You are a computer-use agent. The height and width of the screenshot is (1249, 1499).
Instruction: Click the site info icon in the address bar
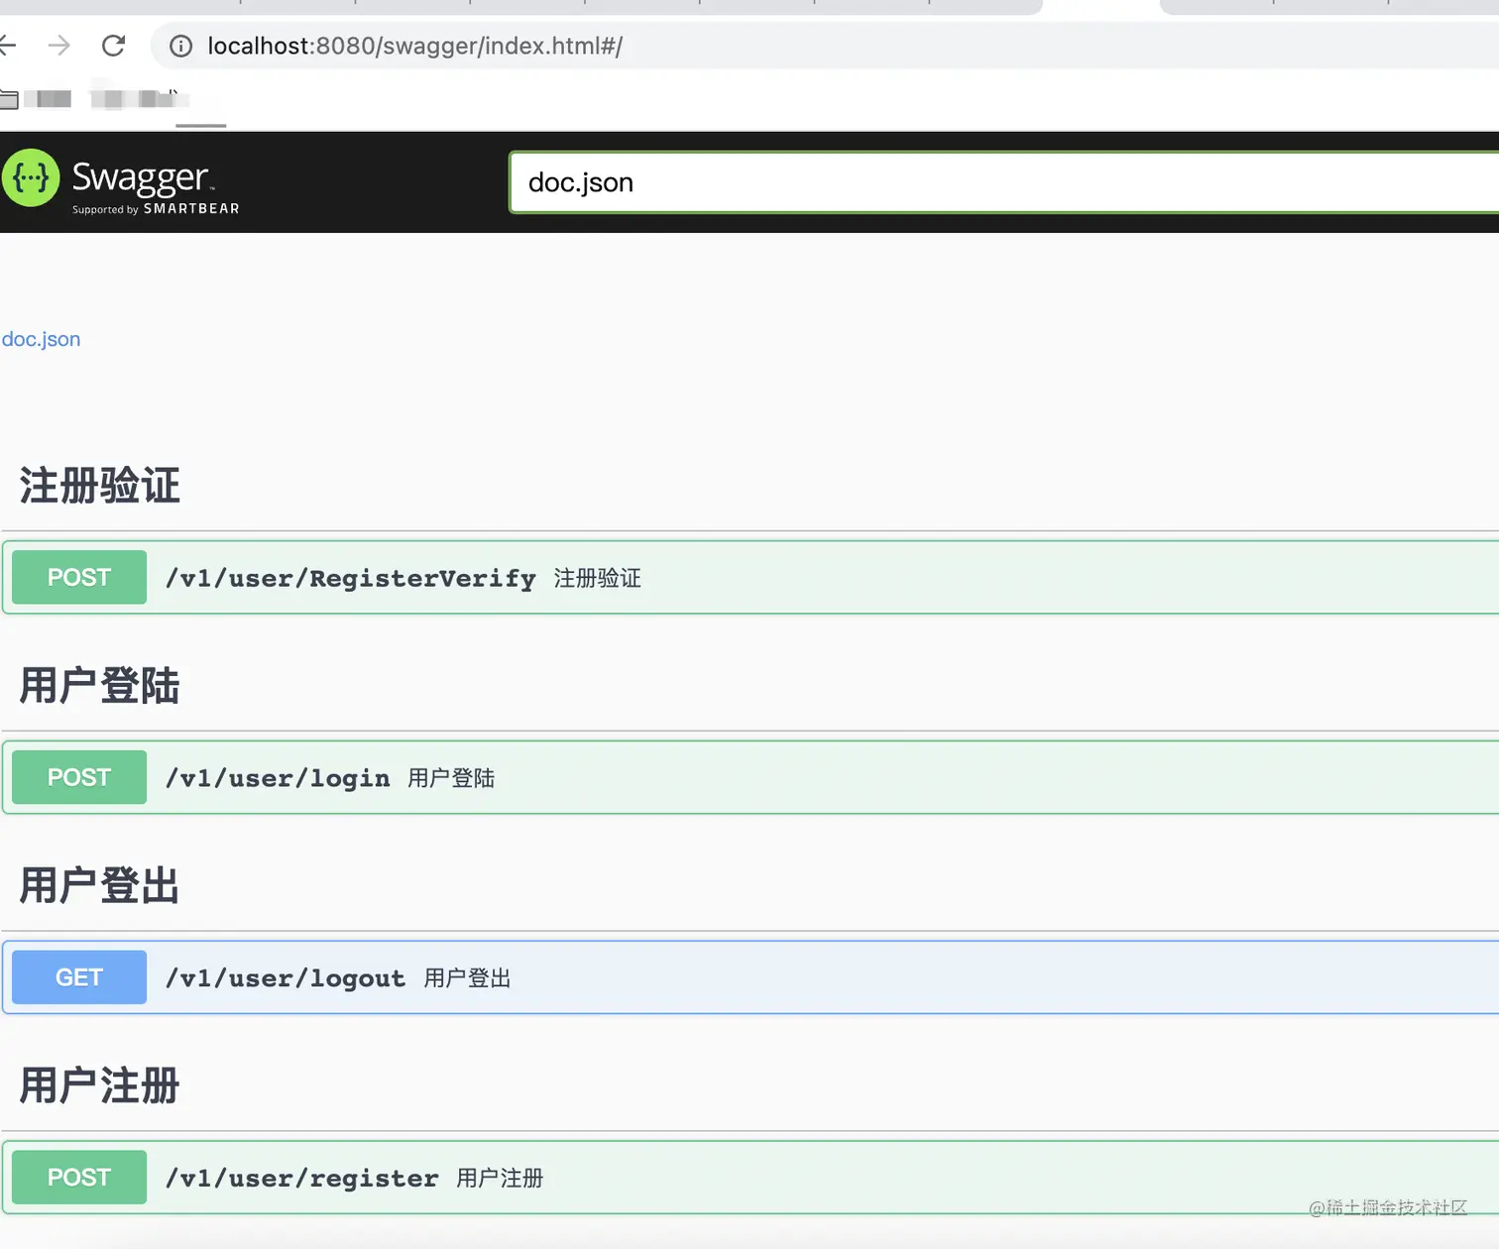coord(180,46)
